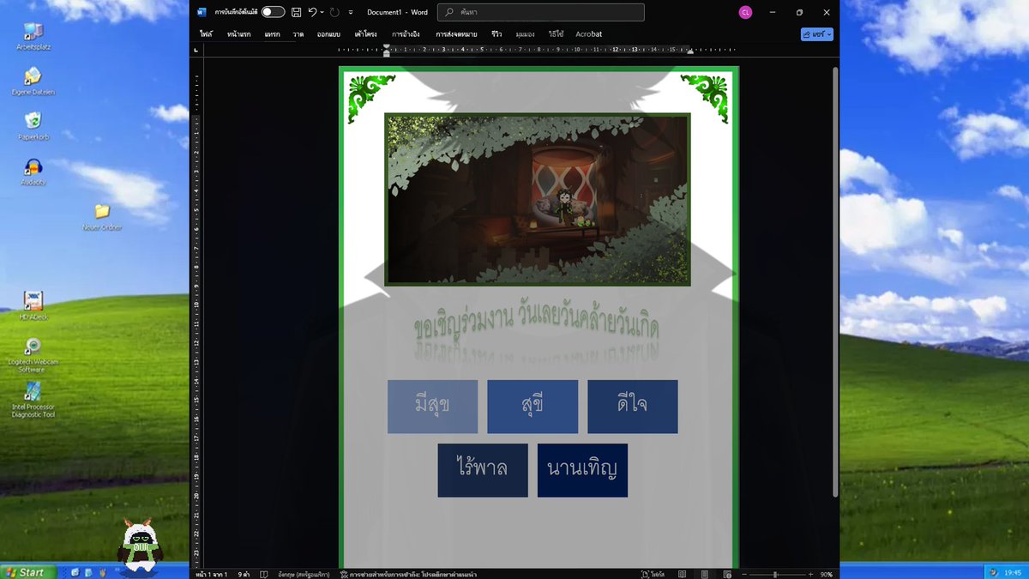This screenshot has width=1029, height=579.
Task: Click the zoom in plus button
Action: point(809,574)
